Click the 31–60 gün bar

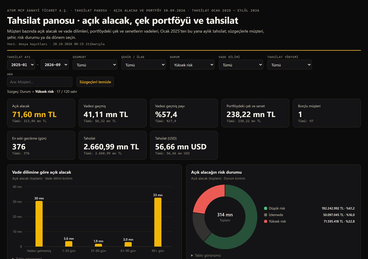(98, 245)
